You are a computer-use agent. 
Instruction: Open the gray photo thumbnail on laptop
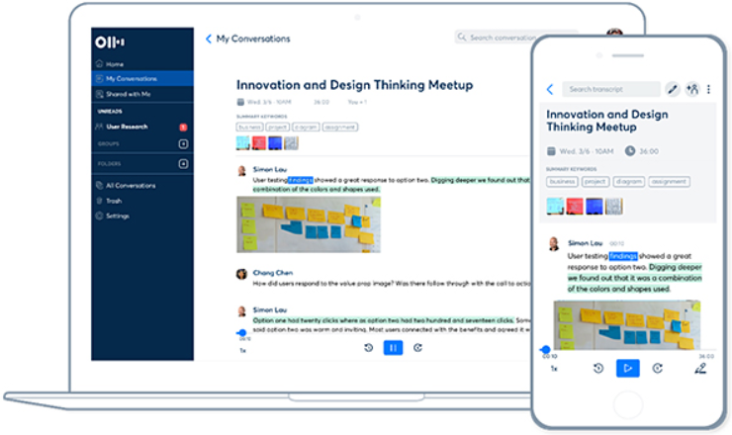tap(291, 142)
